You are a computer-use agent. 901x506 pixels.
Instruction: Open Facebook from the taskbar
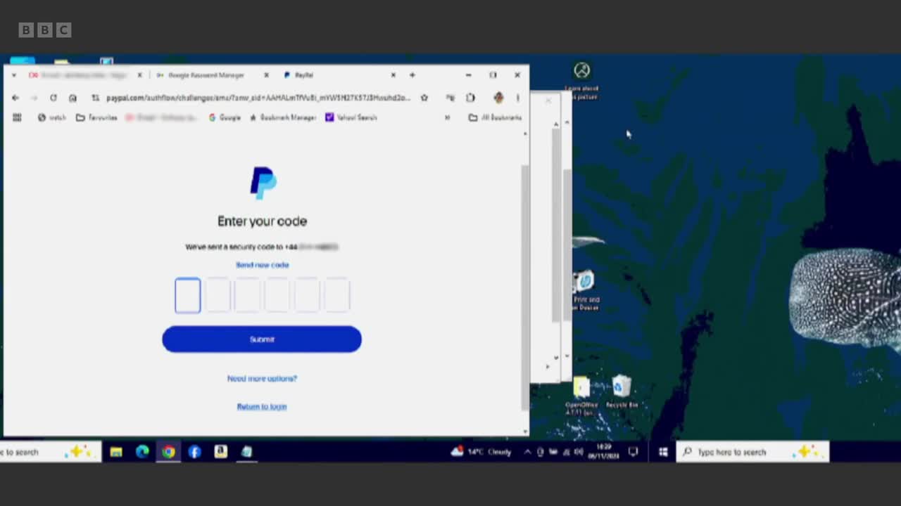tap(195, 452)
